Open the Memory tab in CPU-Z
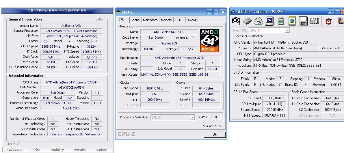The width and height of the screenshot is (344, 153). [x=166, y=20]
